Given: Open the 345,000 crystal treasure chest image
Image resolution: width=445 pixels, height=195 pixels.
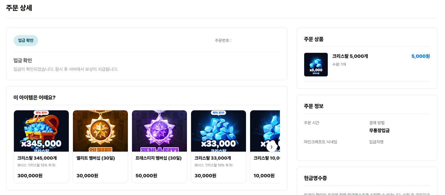Looking at the screenshot, I should [41, 131].
